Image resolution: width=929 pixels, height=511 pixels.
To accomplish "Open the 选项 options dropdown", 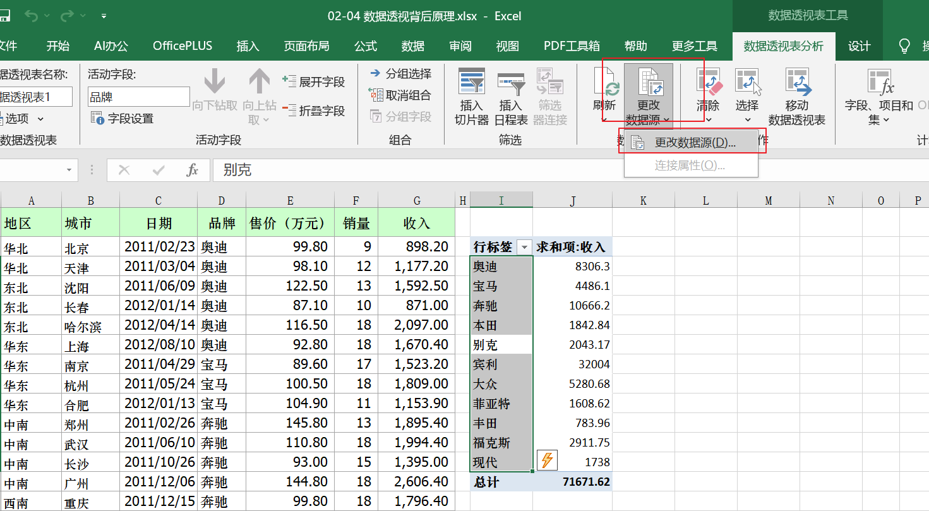I will coord(41,119).
